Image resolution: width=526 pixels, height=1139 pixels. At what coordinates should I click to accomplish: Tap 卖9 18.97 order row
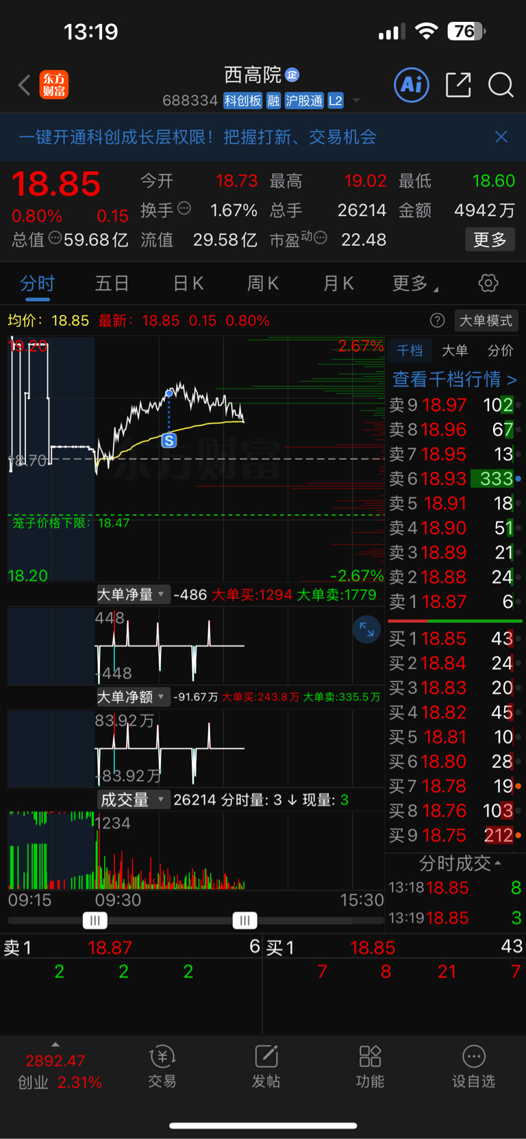tap(455, 405)
